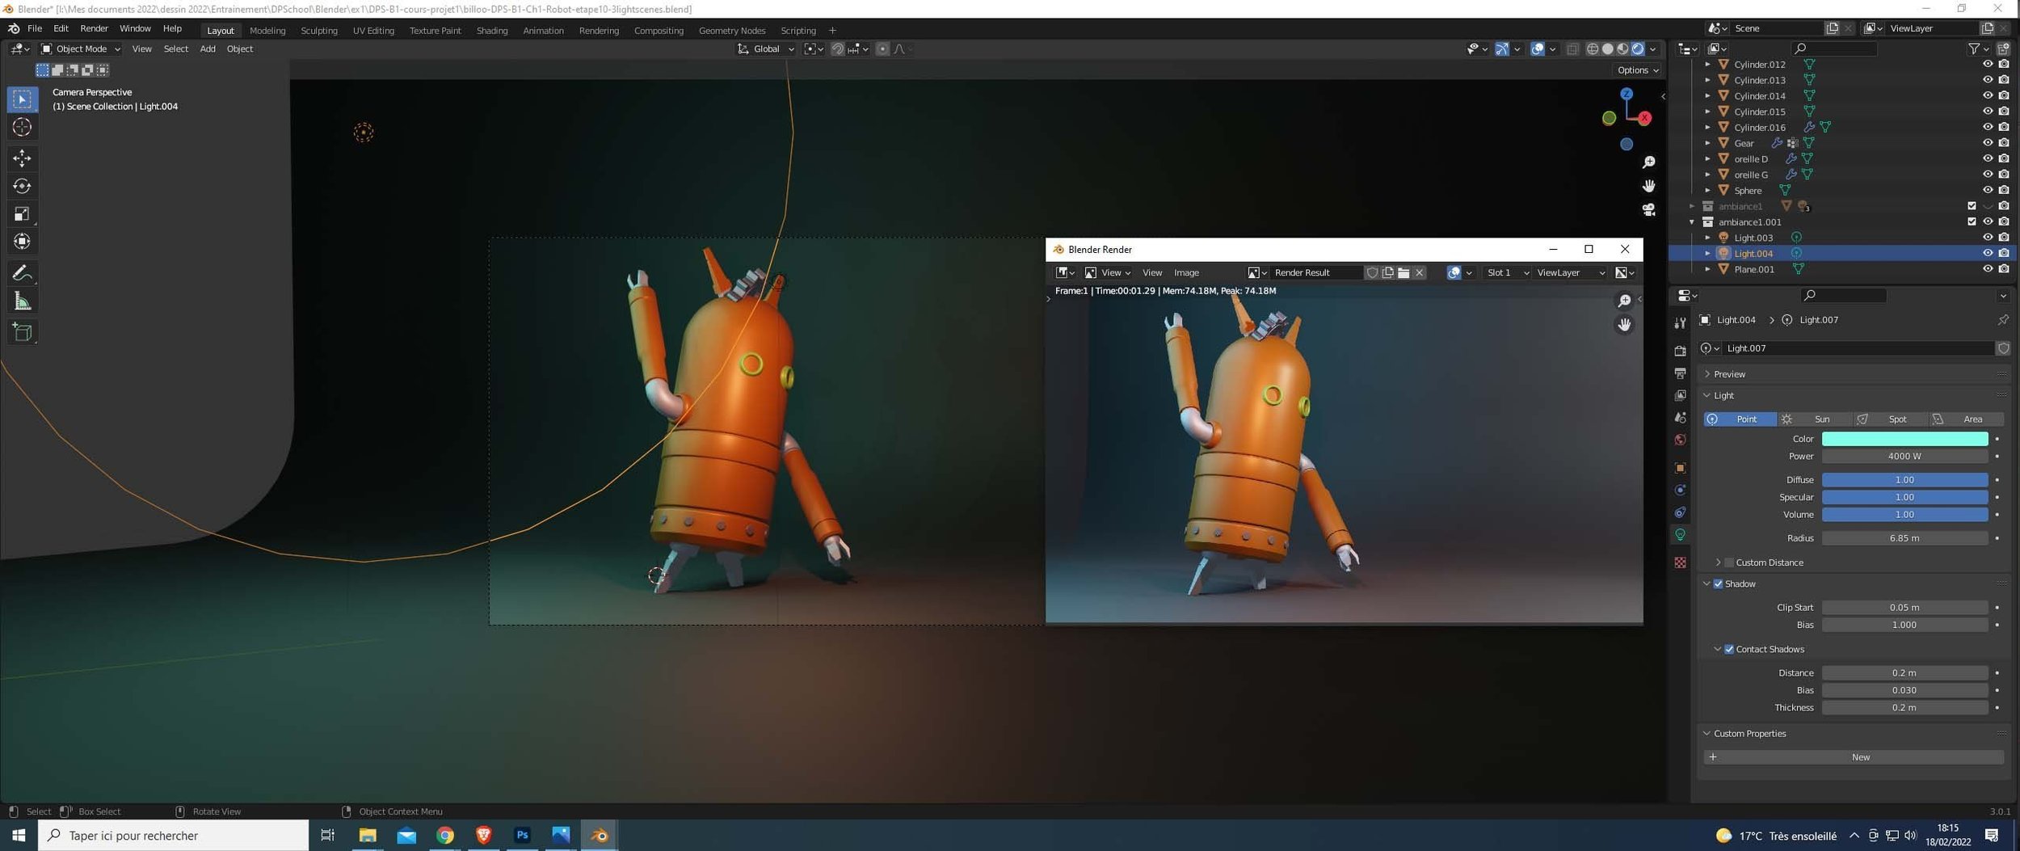Click the 3D Cursor tool

pos(22,127)
